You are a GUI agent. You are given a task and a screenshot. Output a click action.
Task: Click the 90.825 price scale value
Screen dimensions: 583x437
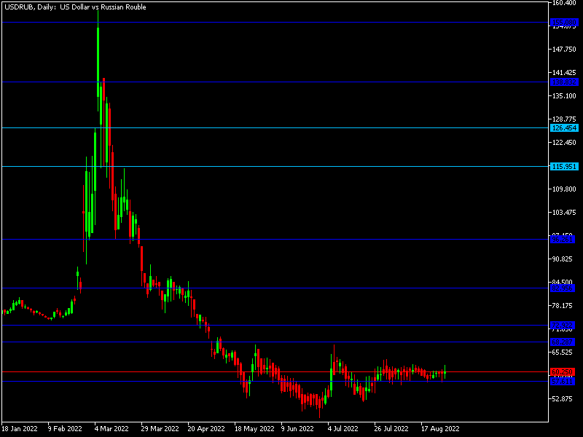point(563,259)
